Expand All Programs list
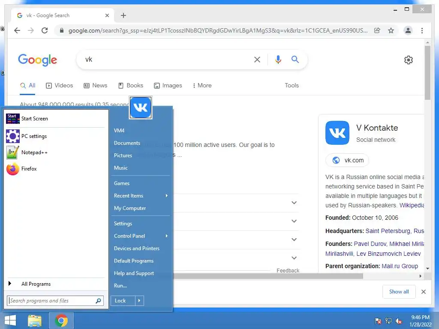This screenshot has width=439, height=329. (55, 284)
